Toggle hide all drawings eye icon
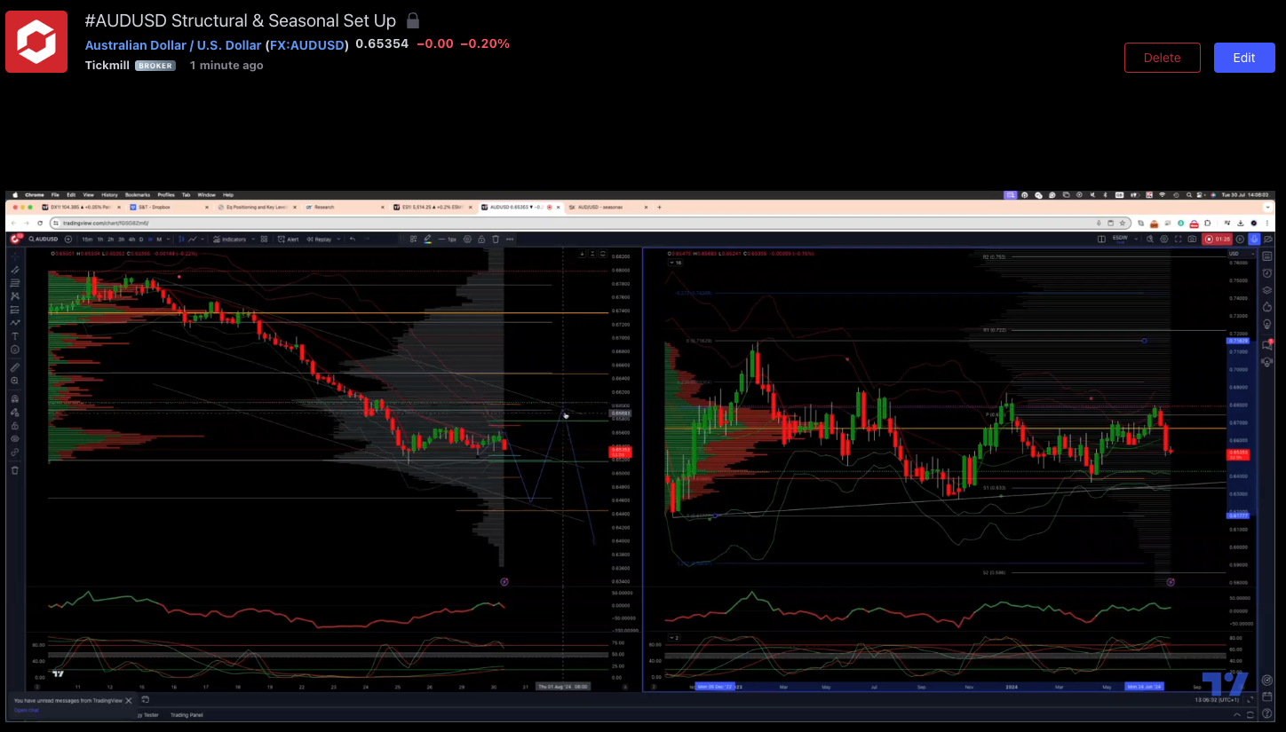 click(x=15, y=439)
